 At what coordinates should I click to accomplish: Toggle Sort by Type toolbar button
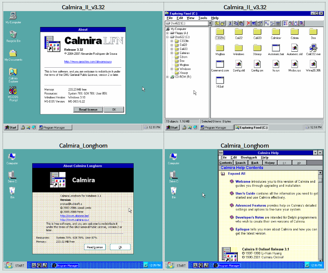pos(291,23)
